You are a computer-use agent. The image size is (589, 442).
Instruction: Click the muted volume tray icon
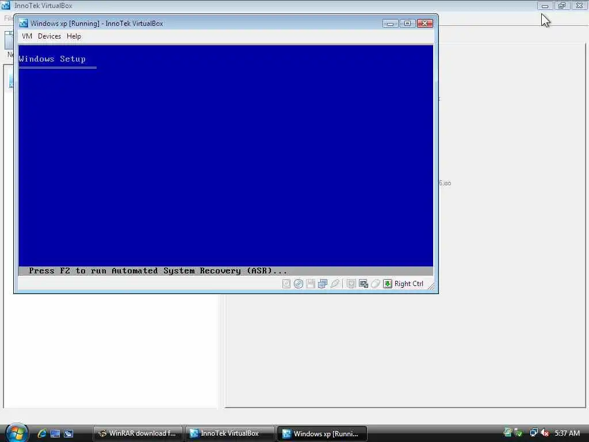545,433
